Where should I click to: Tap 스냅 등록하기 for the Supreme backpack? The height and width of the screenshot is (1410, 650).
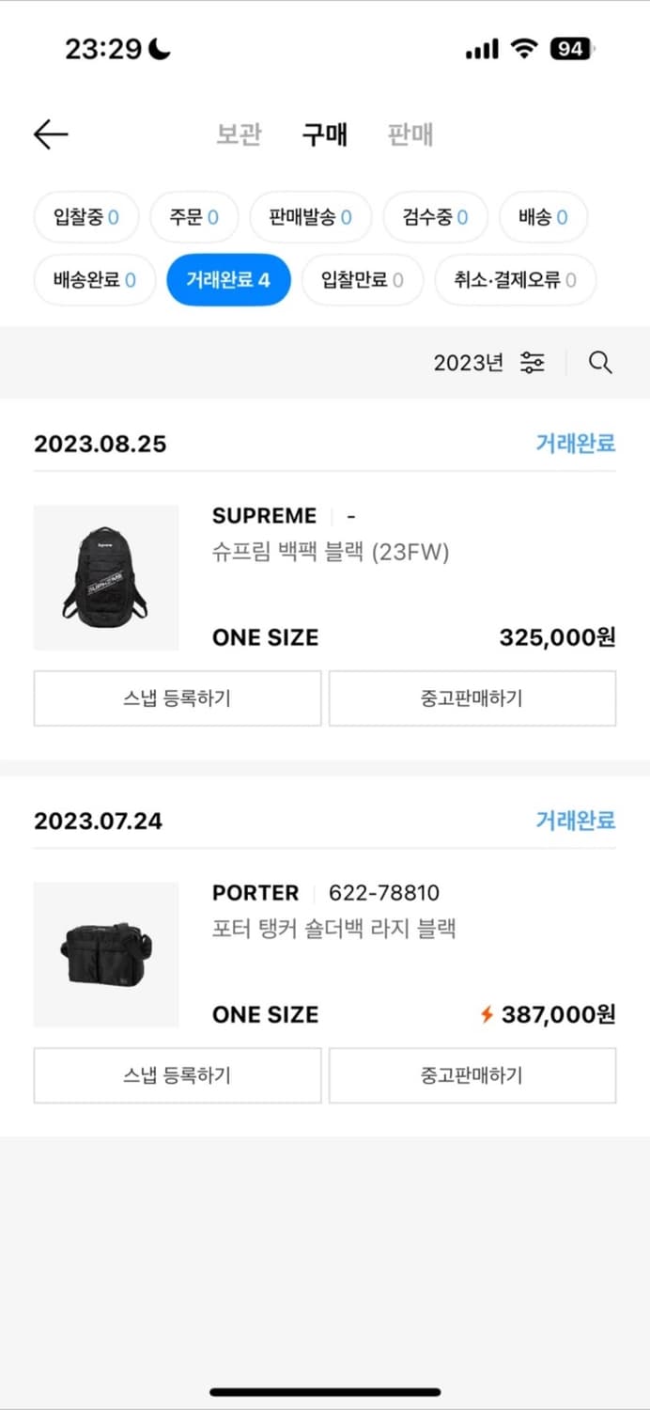177,698
